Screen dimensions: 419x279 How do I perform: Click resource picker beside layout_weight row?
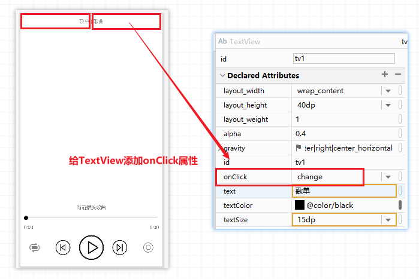[x=400, y=119]
